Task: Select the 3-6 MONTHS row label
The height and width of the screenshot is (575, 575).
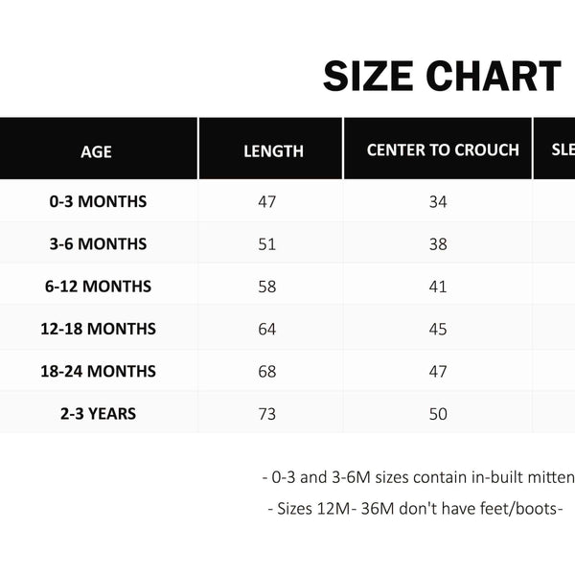Action: 98,243
